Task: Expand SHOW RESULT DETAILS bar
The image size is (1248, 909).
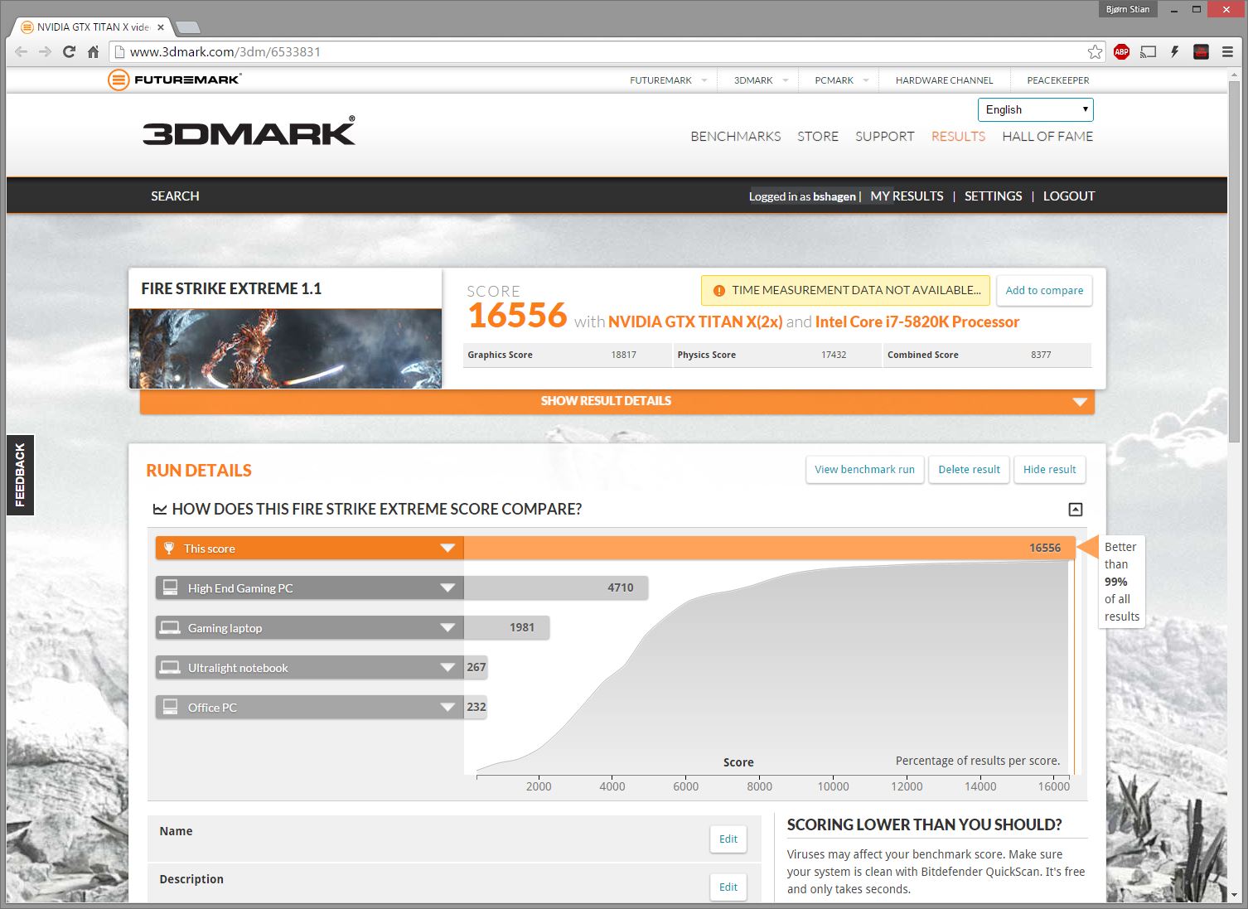Action: 617,401
